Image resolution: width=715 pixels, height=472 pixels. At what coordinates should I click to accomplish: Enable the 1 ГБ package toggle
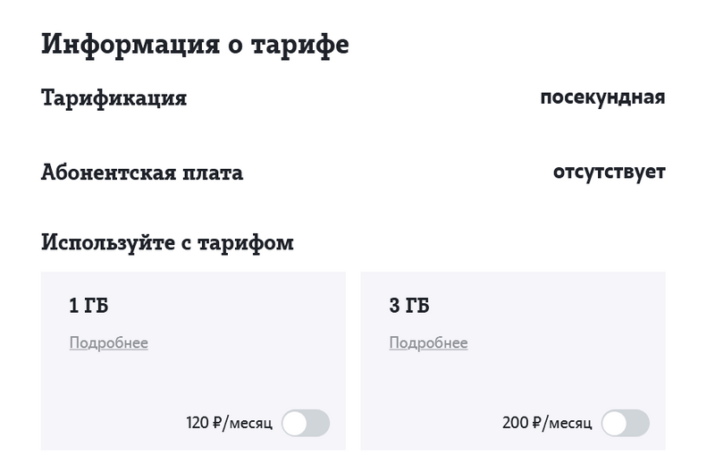tap(306, 423)
